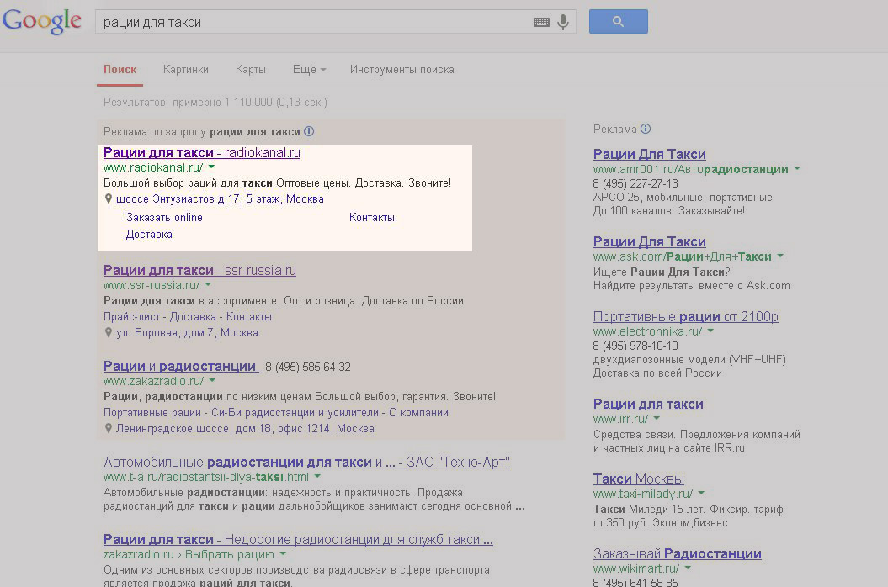Open the Ещё dropdown menu
This screenshot has width=888, height=587.
tap(309, 69)
